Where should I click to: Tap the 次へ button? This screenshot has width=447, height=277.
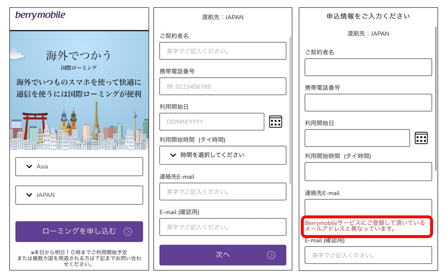coord(222,255)
